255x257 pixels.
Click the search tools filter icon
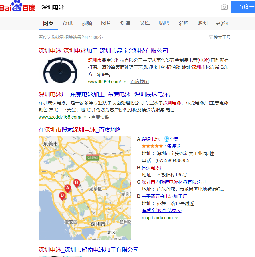pyautogui.click(x=211, y=37)
